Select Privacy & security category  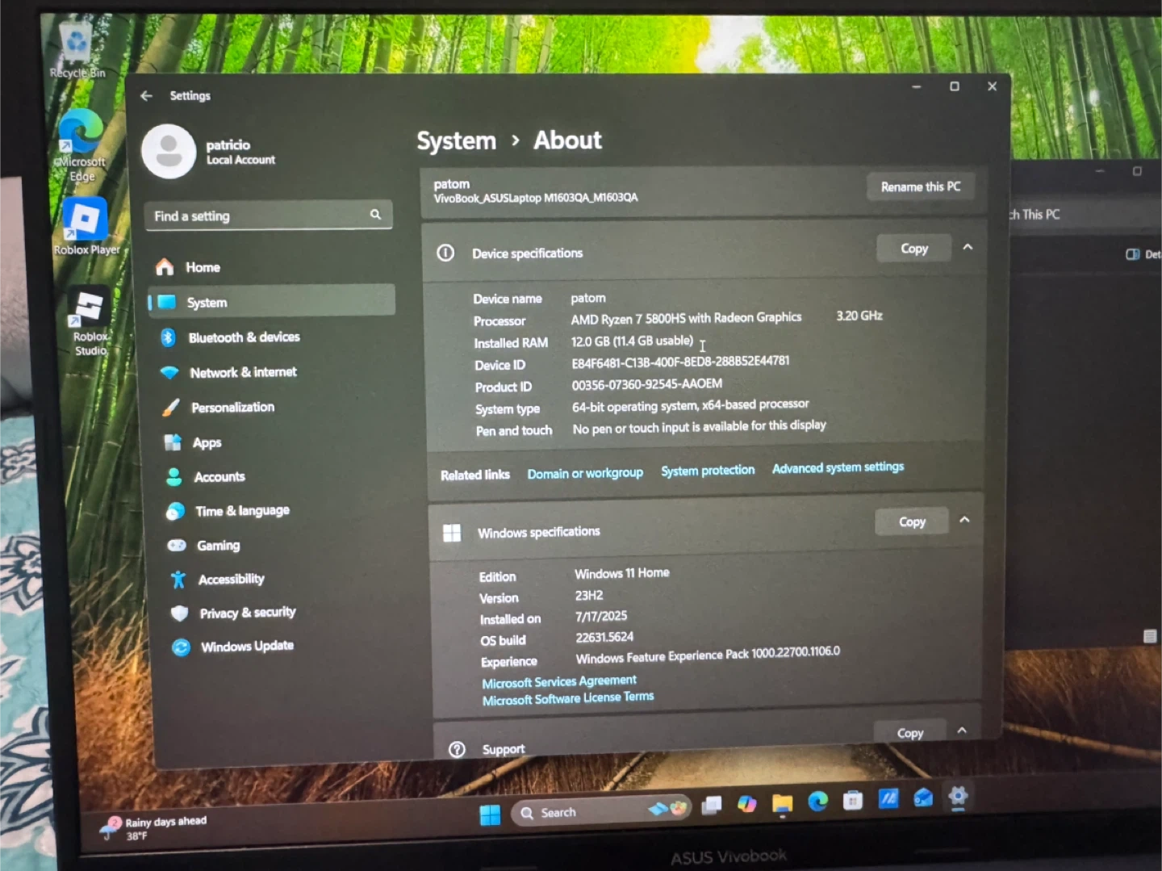[247, 613]
